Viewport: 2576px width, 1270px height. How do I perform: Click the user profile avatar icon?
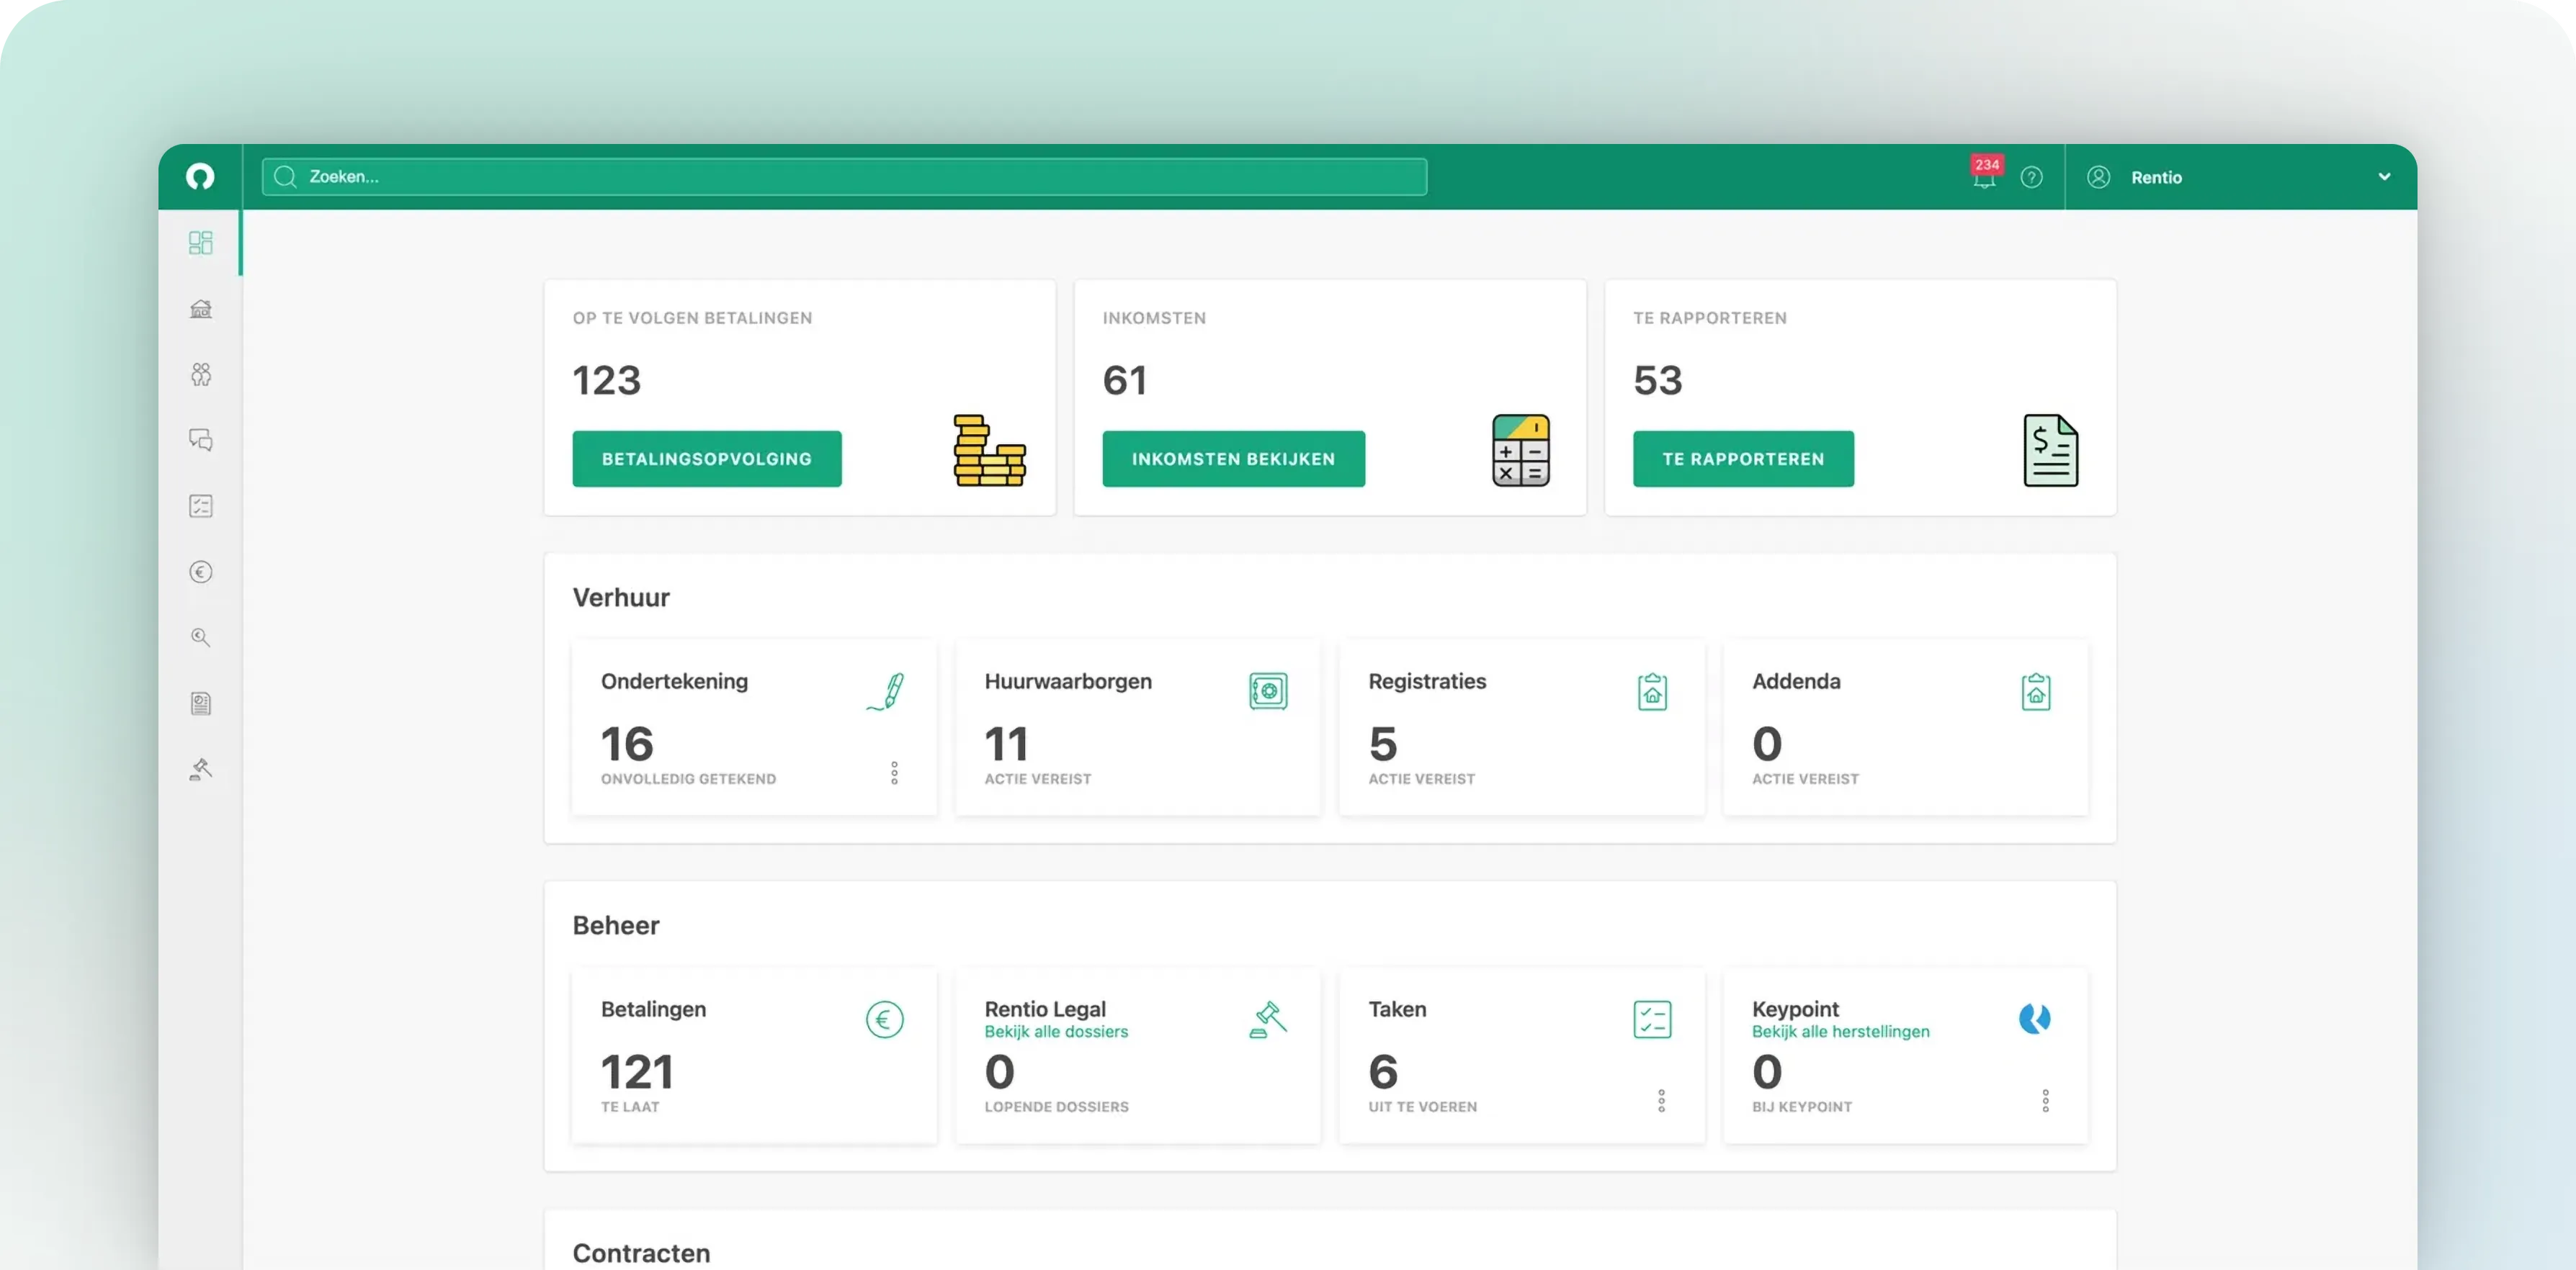coord(2098,177)
